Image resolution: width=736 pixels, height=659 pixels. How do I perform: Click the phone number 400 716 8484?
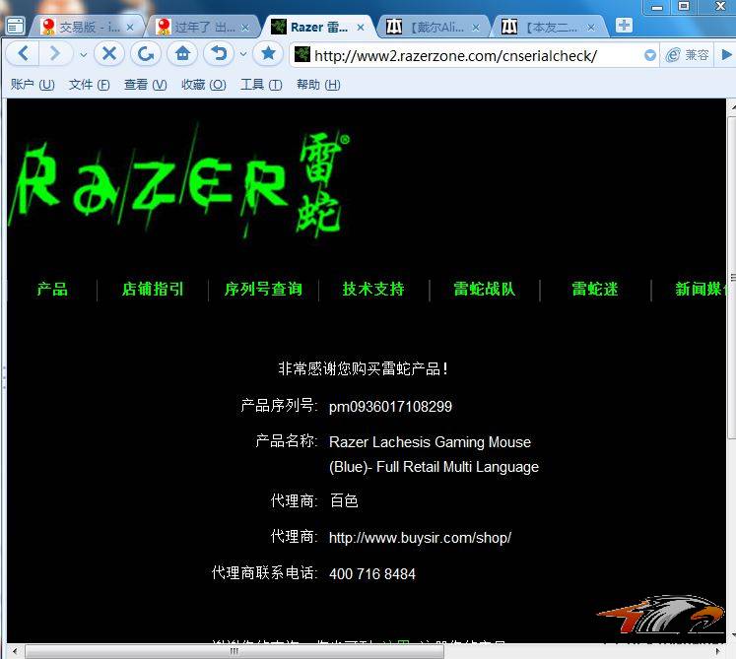372,573
